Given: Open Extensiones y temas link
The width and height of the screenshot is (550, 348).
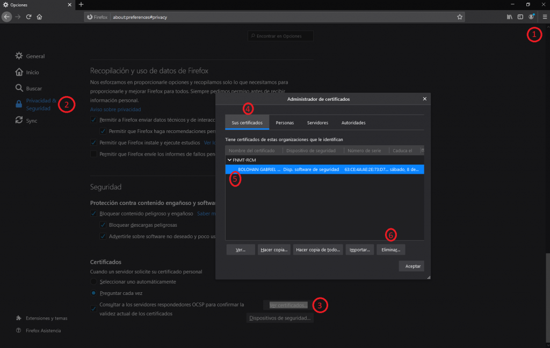Looking at the screenshot, I should tap(42, 318).
